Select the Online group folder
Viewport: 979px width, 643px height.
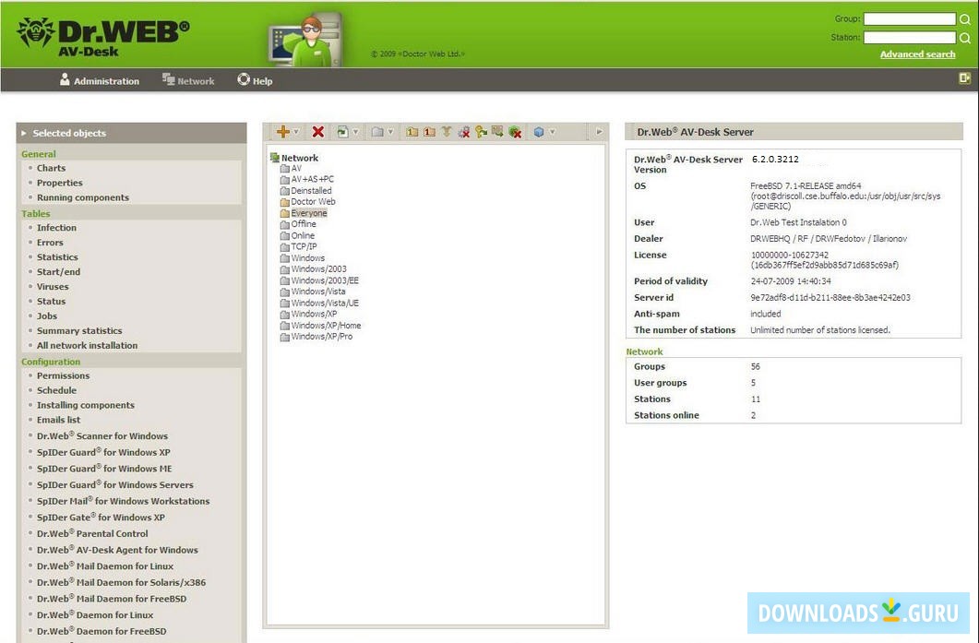[x=298, y=235]
